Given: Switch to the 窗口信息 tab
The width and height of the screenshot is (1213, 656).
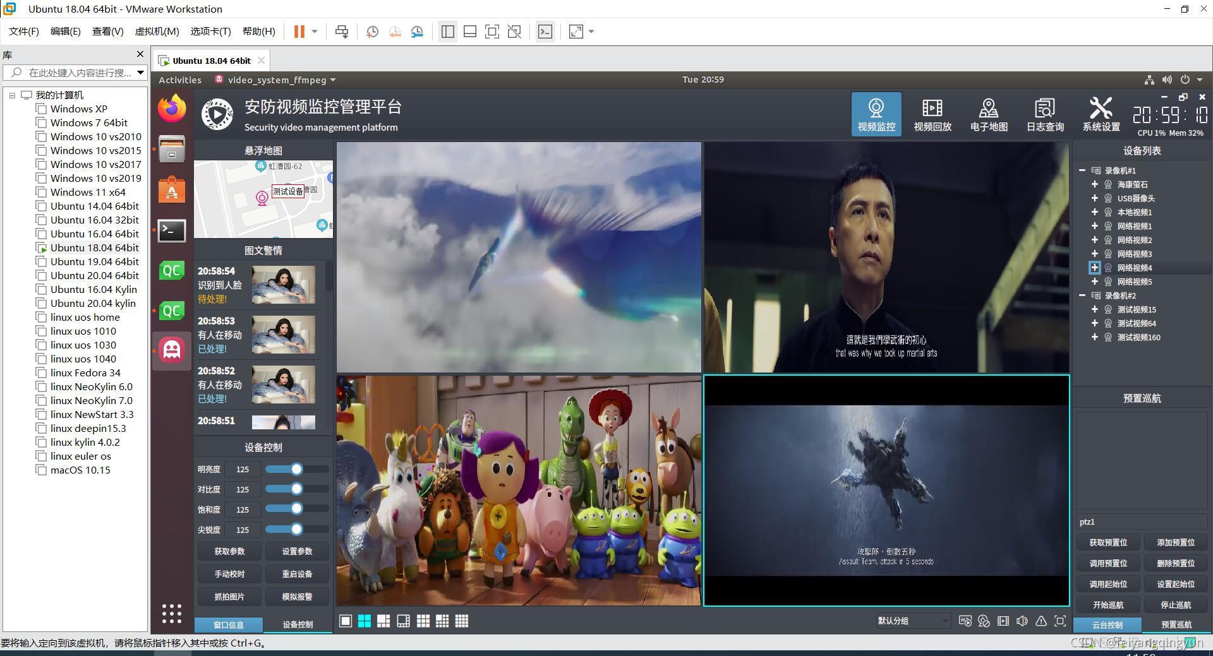Looking at the screenshot, I should click(229, 624).
